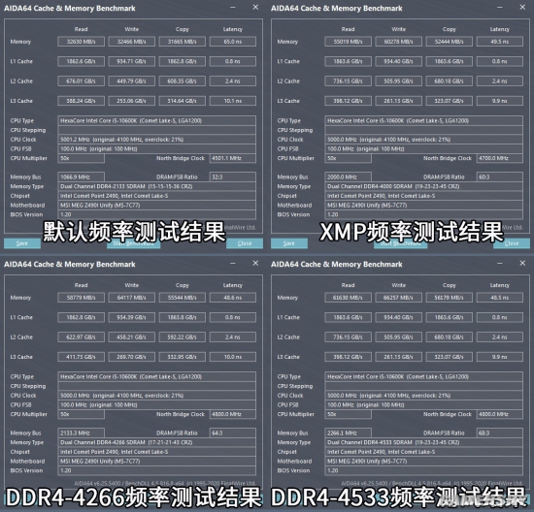534x512 pixels.
Task: Select the memory copy value 56179 MB/s
Action: [450, 298]
